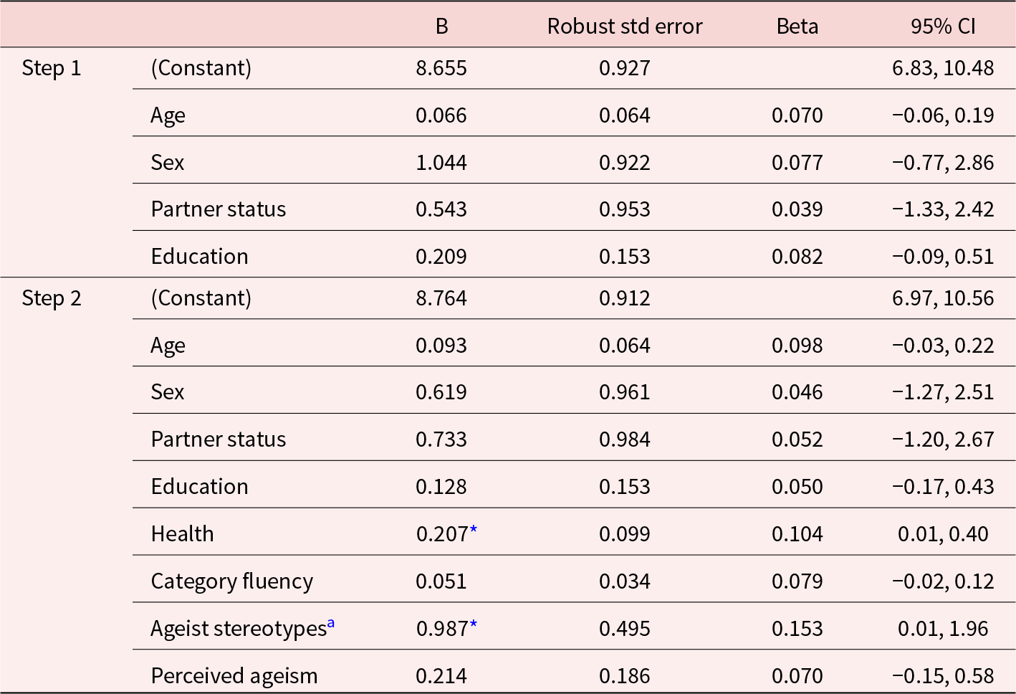The width and height of the screenshot is (1016, 694).
Task: Click the 'B' column header
Action: [441, 27]
